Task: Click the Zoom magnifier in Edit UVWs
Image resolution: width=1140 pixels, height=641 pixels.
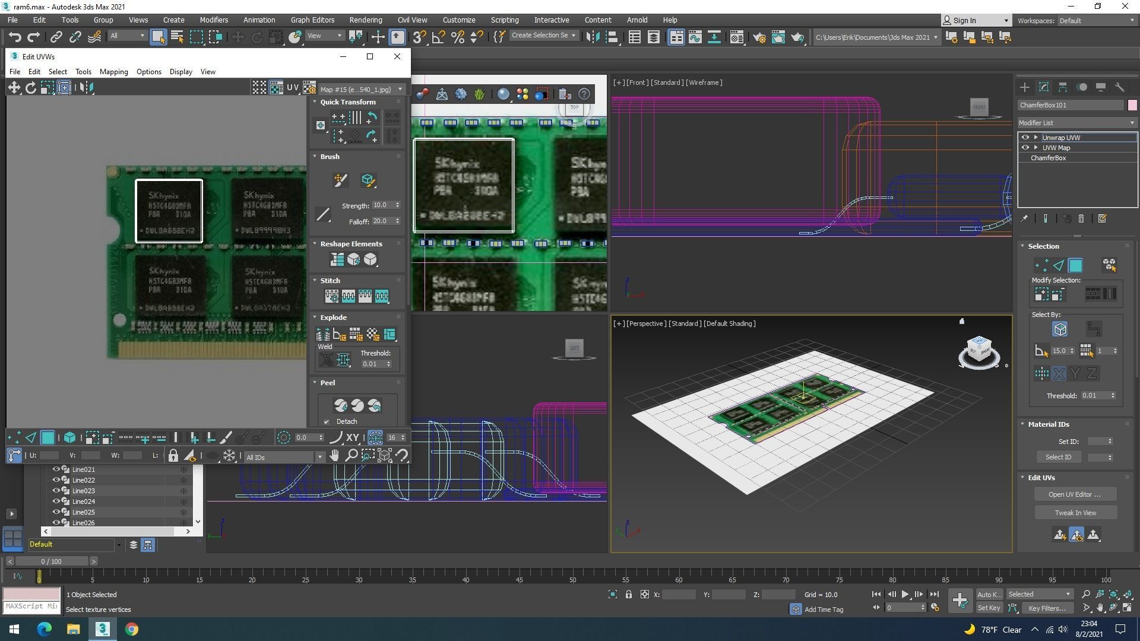Action: pos(351,456)
